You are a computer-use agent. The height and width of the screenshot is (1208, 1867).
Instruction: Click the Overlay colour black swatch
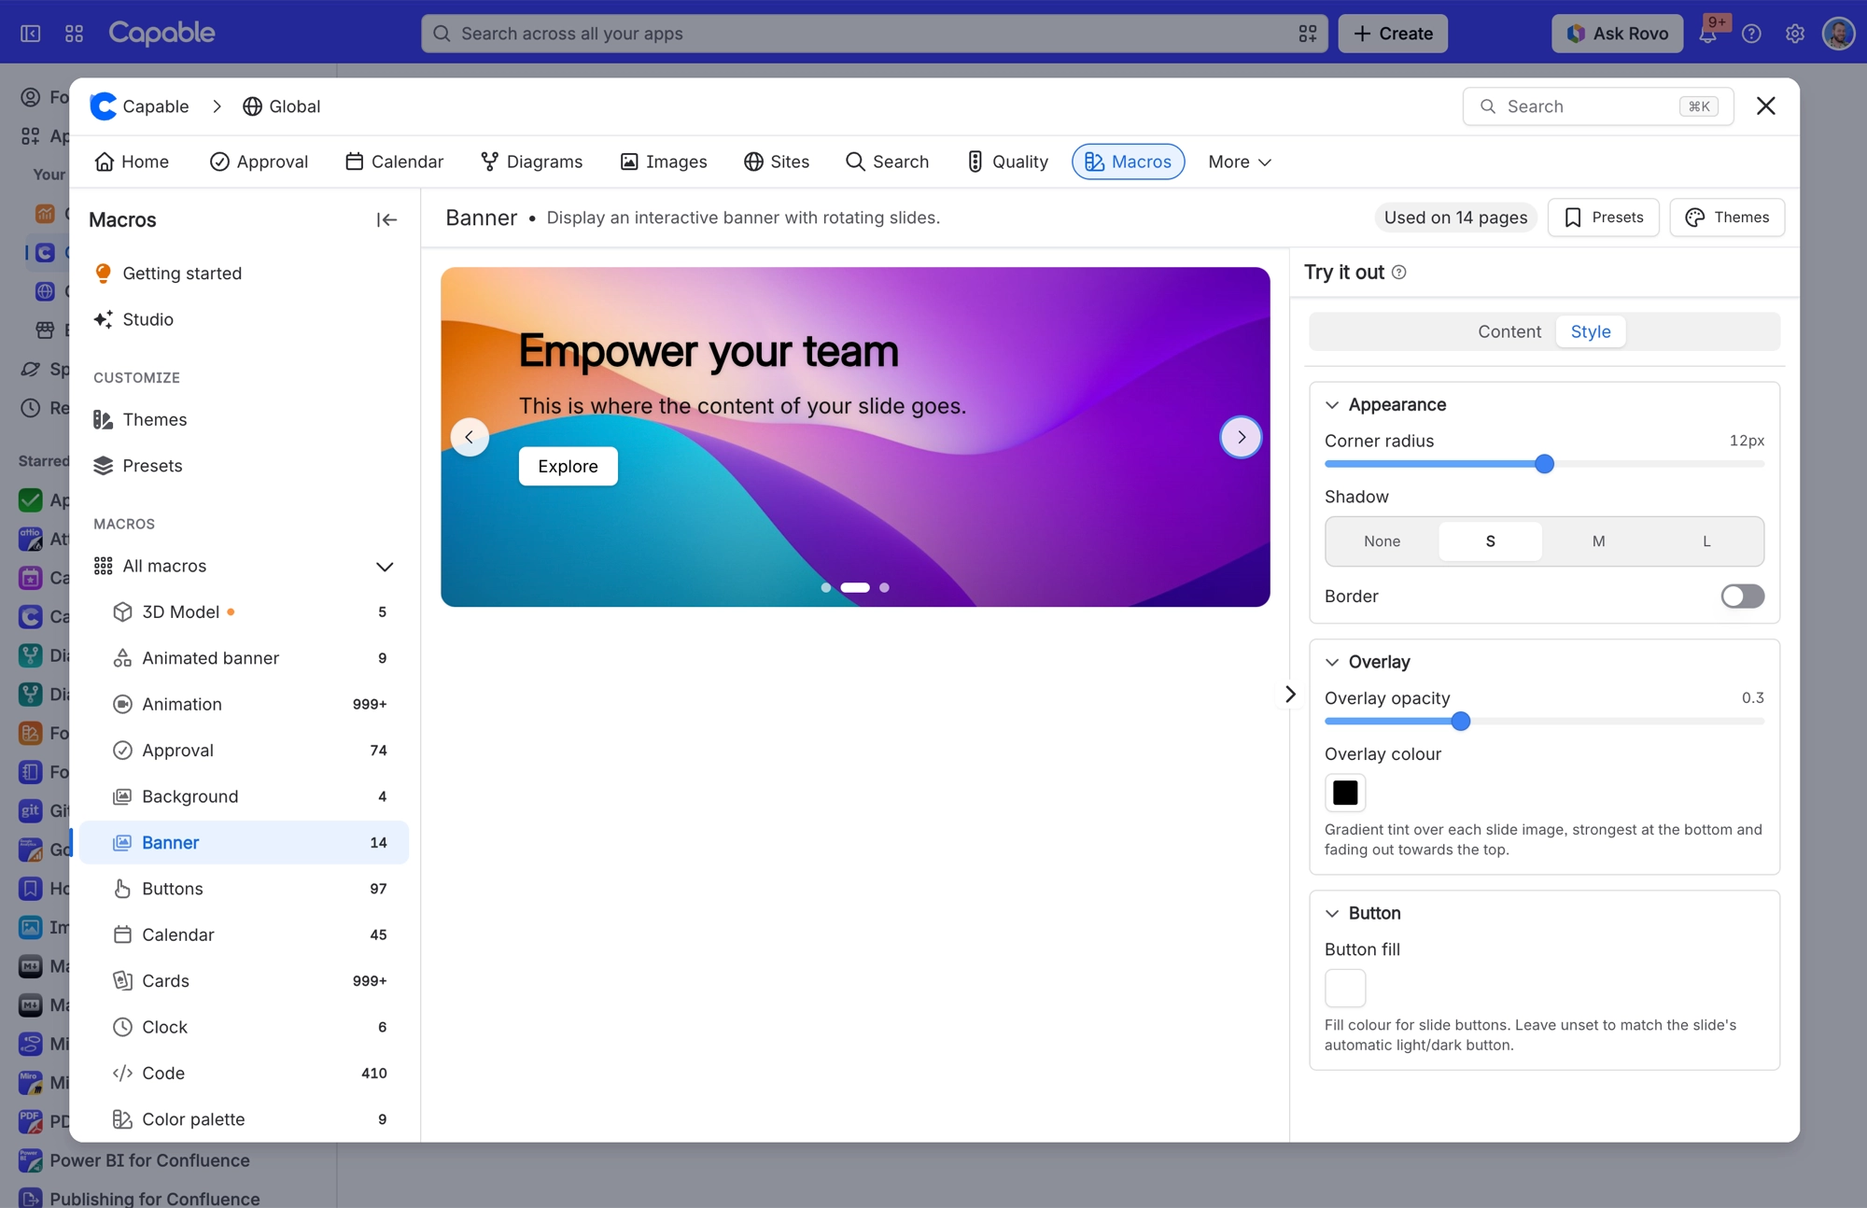pos(1345,794)
